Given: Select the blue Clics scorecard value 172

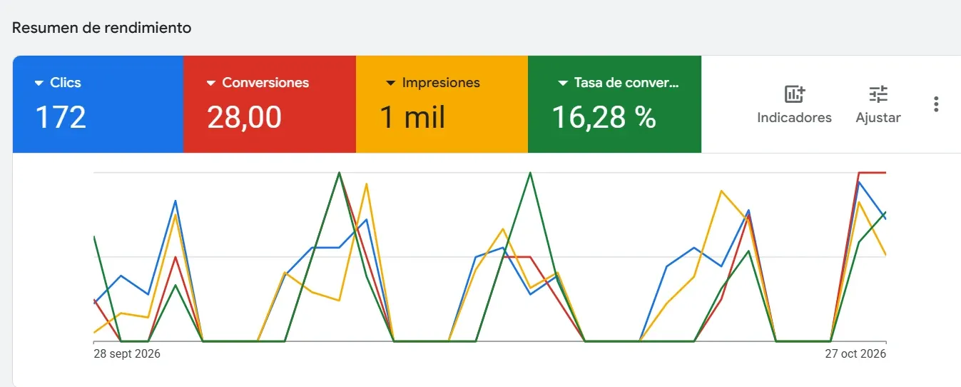Looking at the screenshot, I should click(61, 117).
